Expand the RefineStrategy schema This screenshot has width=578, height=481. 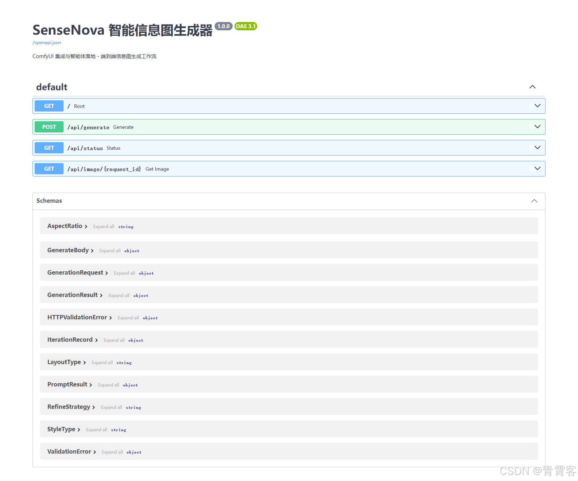(71, 407)
